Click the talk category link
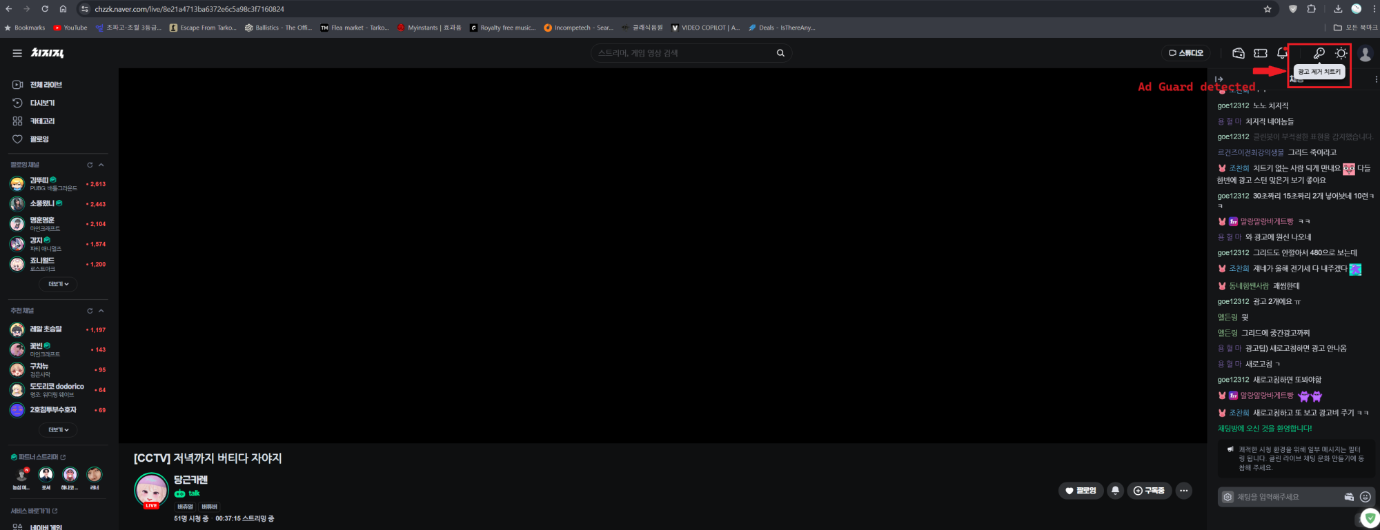 (x=188, y=493)
